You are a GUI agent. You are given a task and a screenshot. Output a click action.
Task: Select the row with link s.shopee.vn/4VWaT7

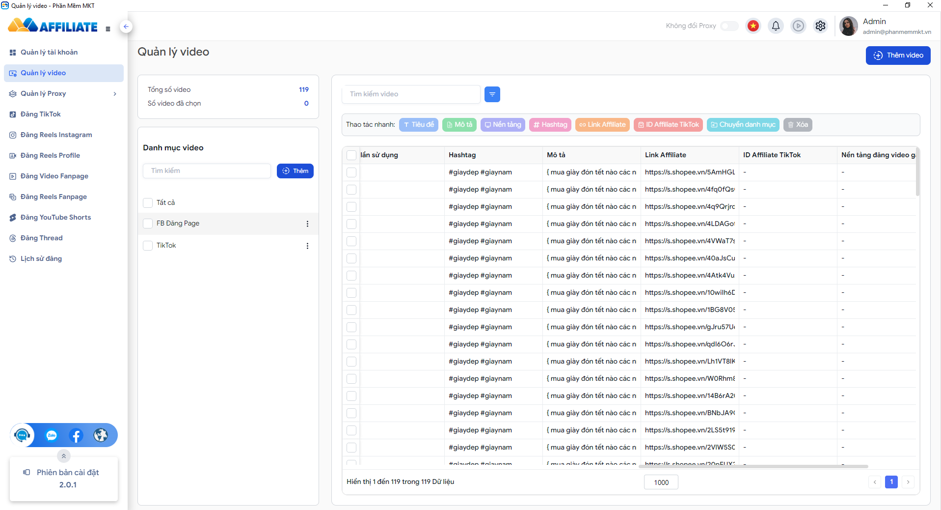coord(351,241)
